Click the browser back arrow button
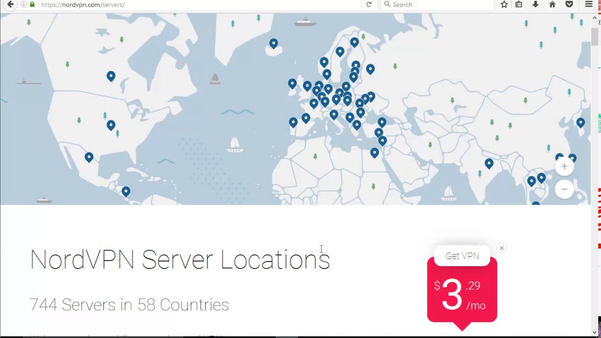This screenshot has height=338, width=601. pos(10,4)
